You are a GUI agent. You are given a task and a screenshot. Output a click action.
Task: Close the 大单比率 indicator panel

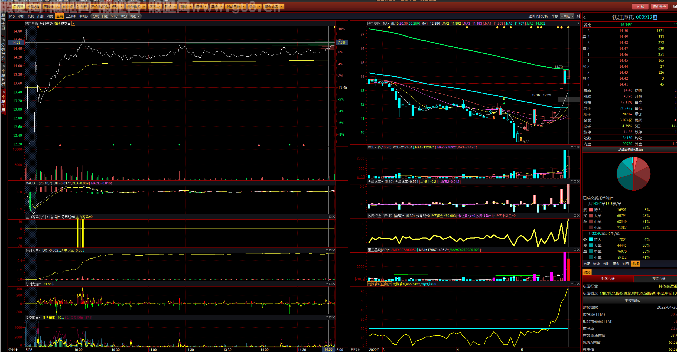[578, 182]
